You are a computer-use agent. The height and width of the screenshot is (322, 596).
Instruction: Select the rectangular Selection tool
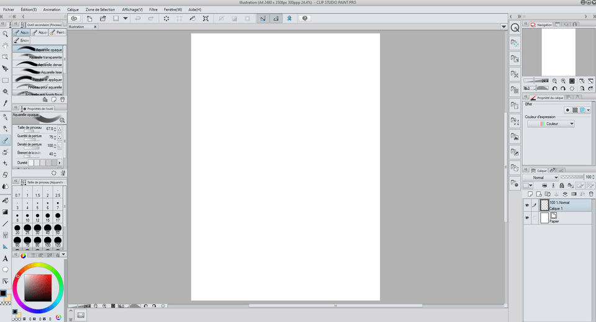(5, 80)
